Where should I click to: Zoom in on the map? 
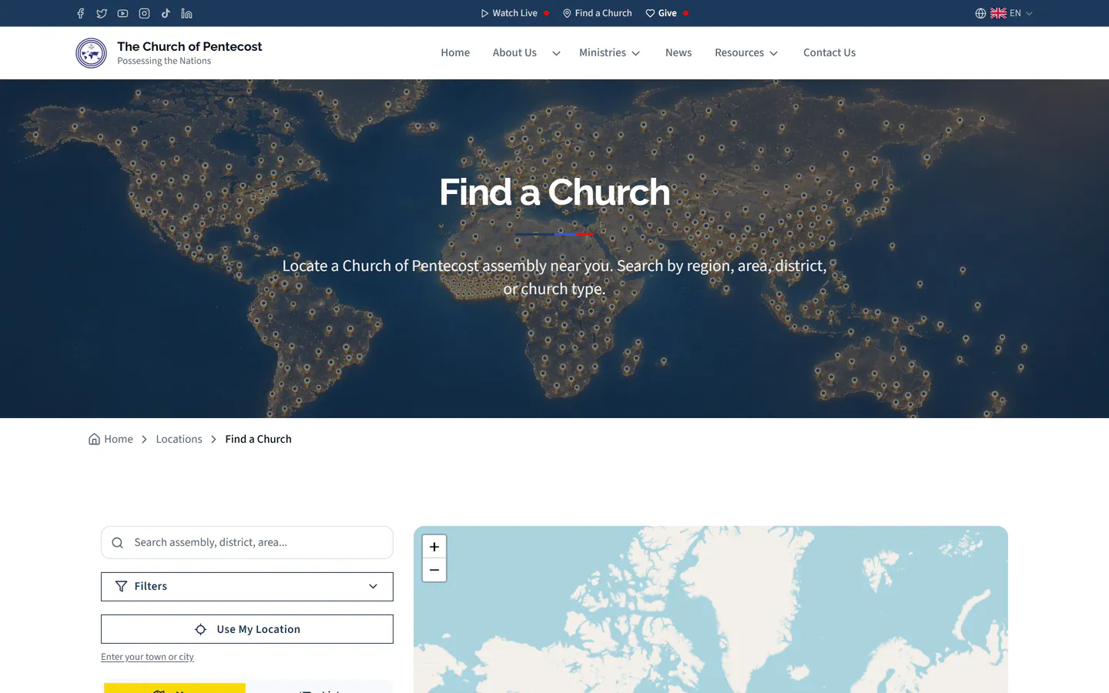click(x=434, y=547)
